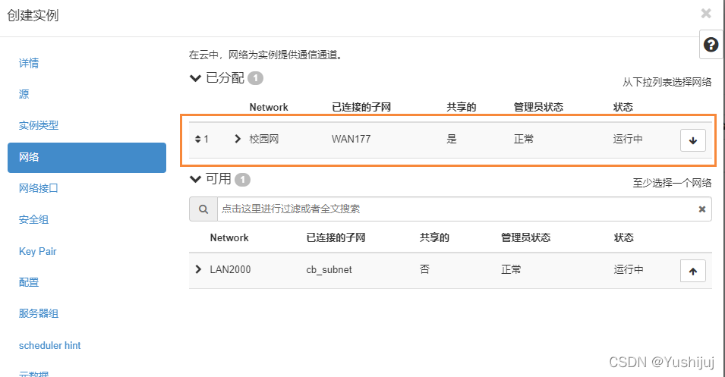Click the 校园网 network name

pos(264,139)
